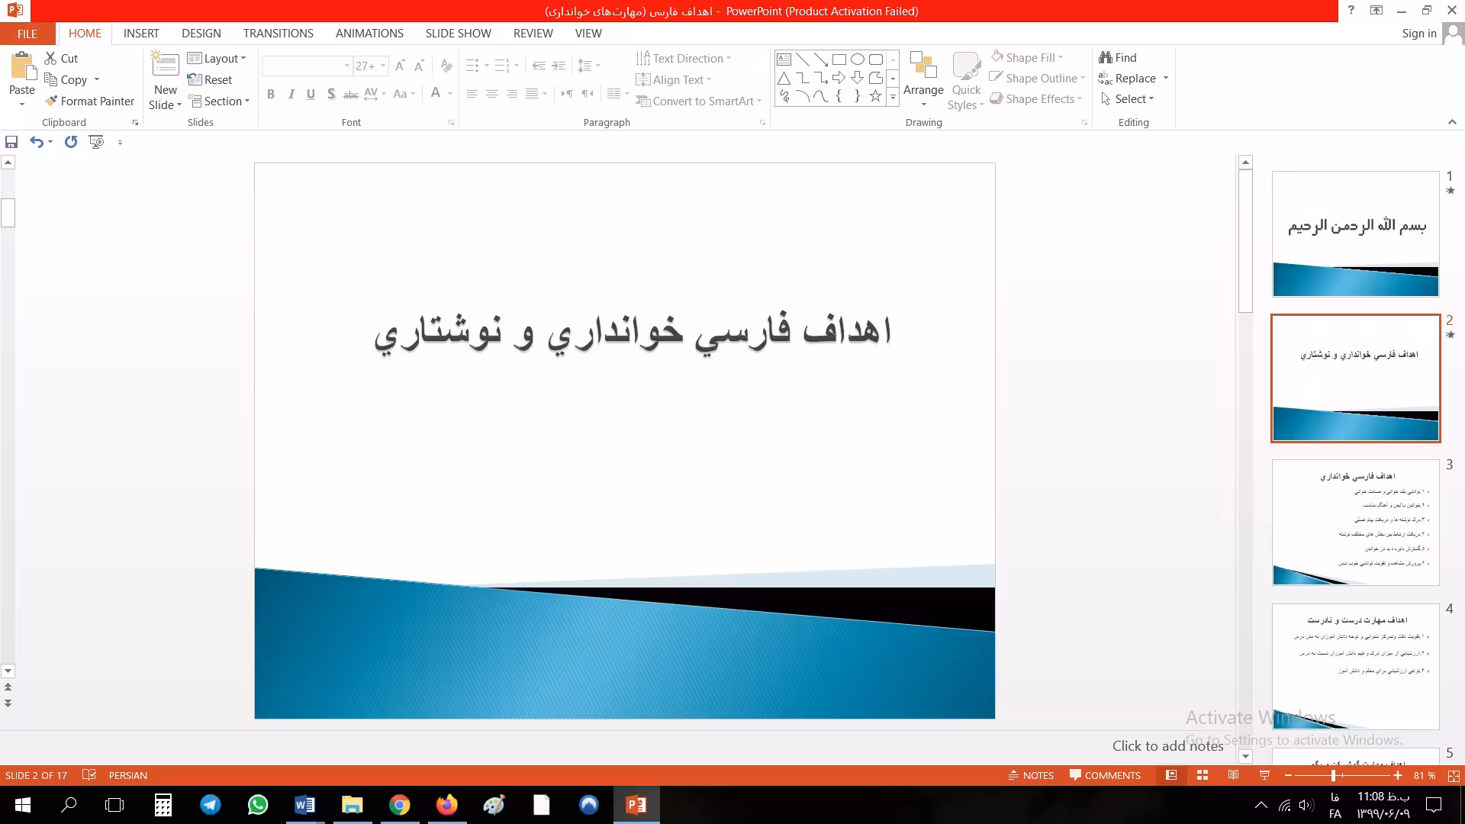The image size is (1465, 824).
Task: Open the Layout dropdown
Action: (217, 59)
